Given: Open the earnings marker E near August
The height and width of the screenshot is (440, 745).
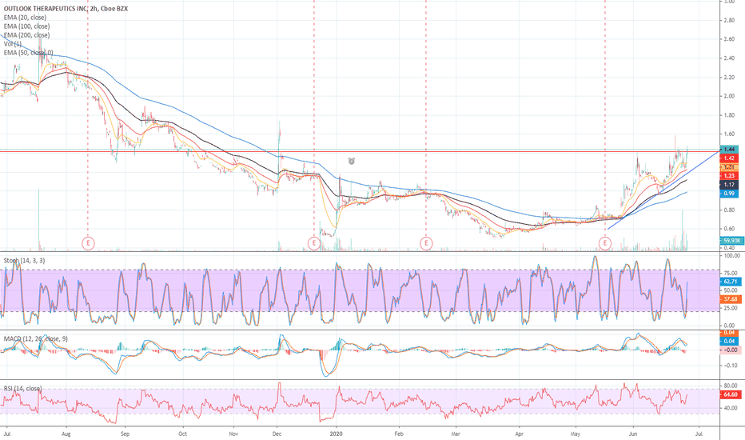Looking at the screenshot, I should (88, 243).
